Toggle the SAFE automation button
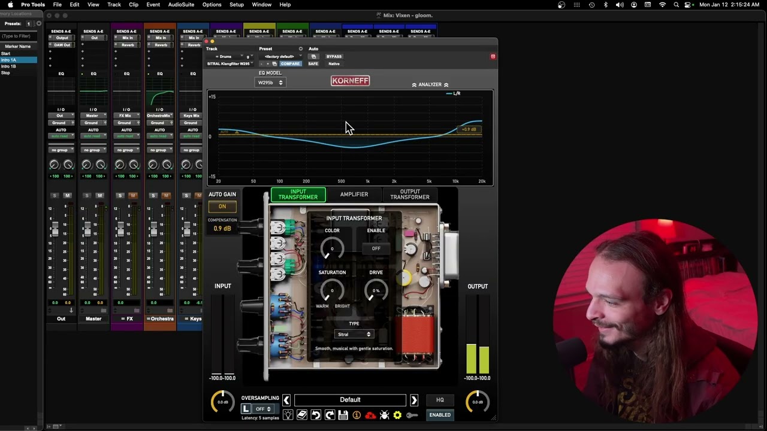 [x=313, y=63]
